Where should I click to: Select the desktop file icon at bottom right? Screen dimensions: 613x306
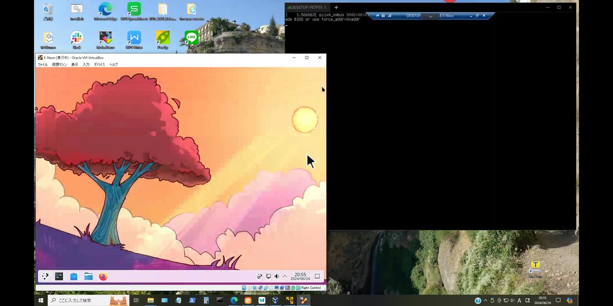coord(535,269)
